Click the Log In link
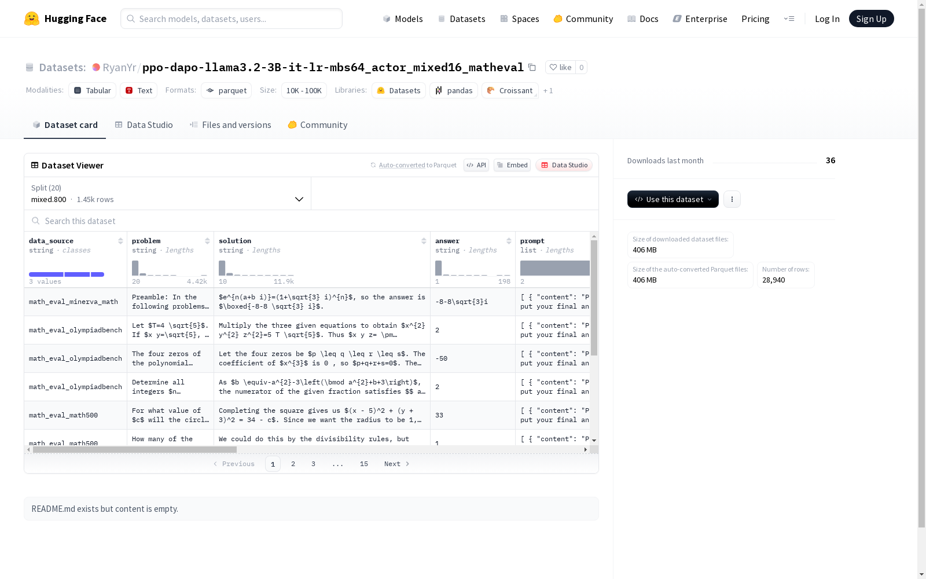The height and width of the screenshot is (579, 926). tap(827, 19)
